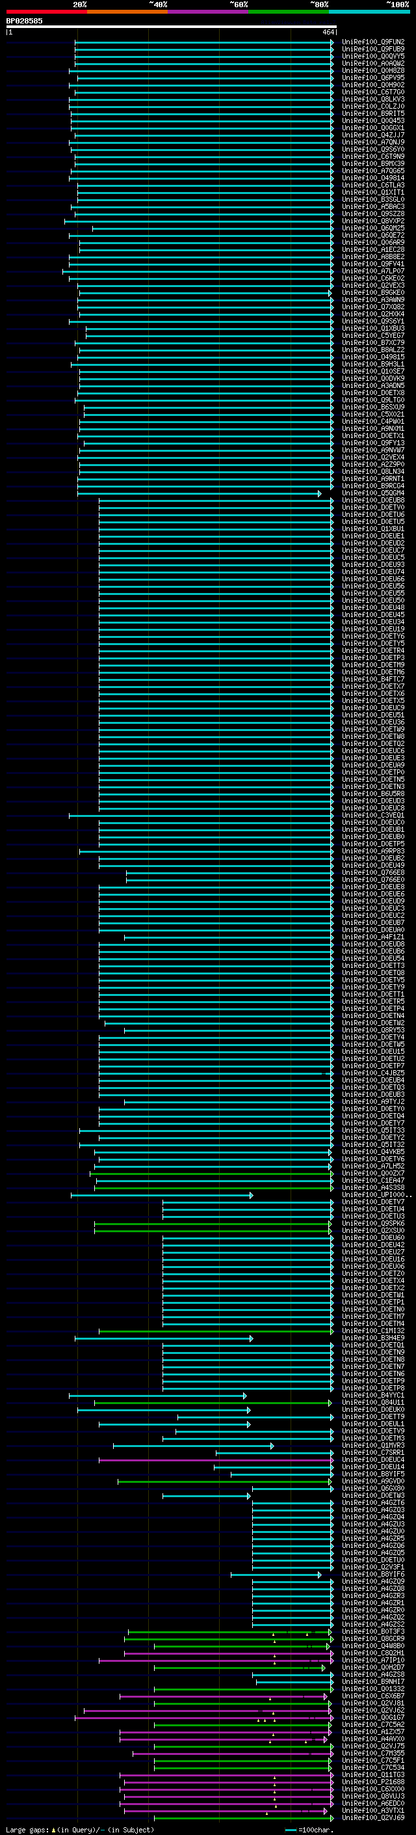Select hit label UniRef100_Q2VJ69

(373, 1818)
